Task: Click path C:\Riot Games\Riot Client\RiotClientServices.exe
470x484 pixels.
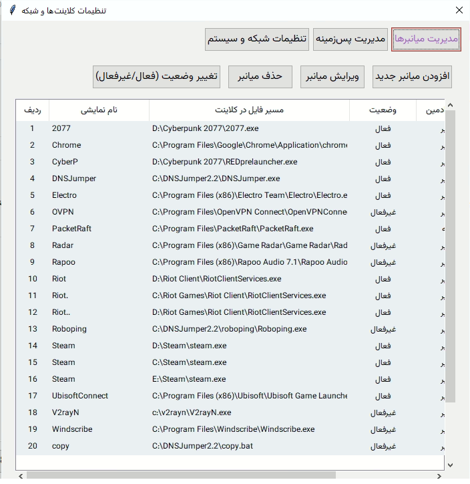Action: pos(239,295)
